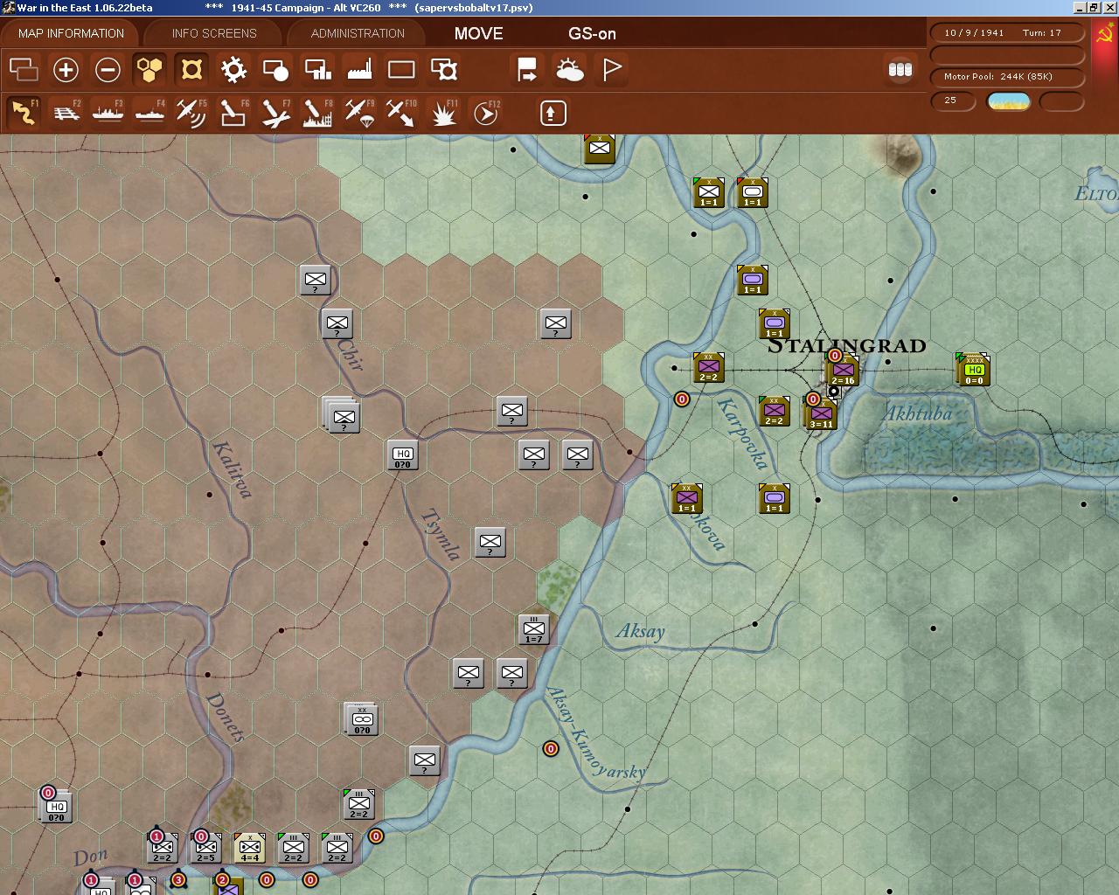Select the German 1=7 infantry unit
Screen dimensions: 1119x895
[533, 629]
